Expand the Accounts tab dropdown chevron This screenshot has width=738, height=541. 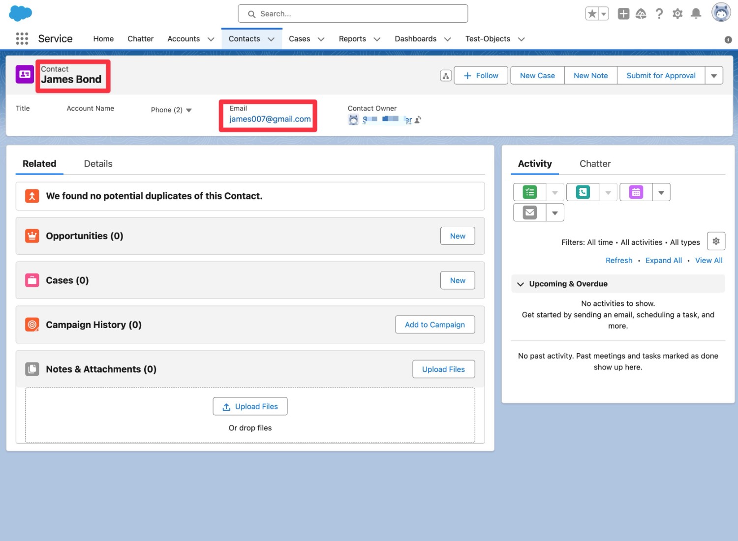211,39
